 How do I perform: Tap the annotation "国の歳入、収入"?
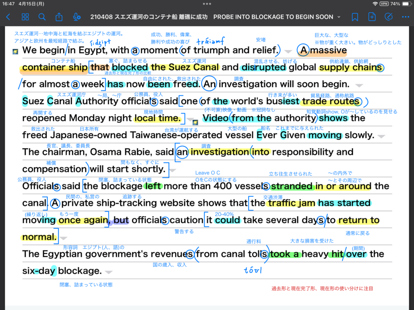click(169, 265)
